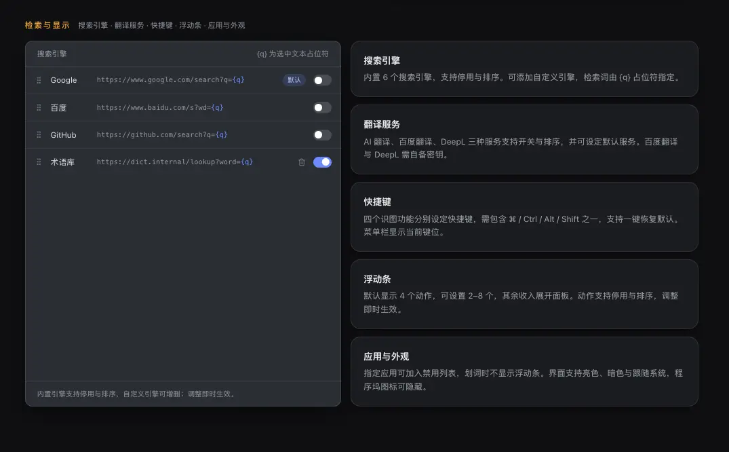Delete the 术语库 custom engine

pyautogui.click(x=302, y=162)
